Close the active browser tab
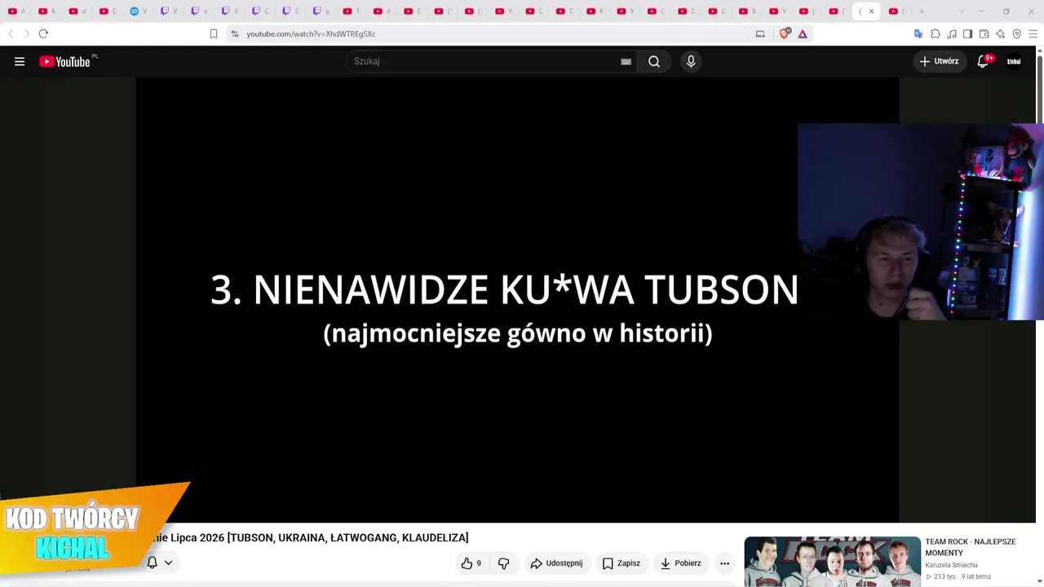This screenshot has width=1044, height=587. (x=871, y=11)
